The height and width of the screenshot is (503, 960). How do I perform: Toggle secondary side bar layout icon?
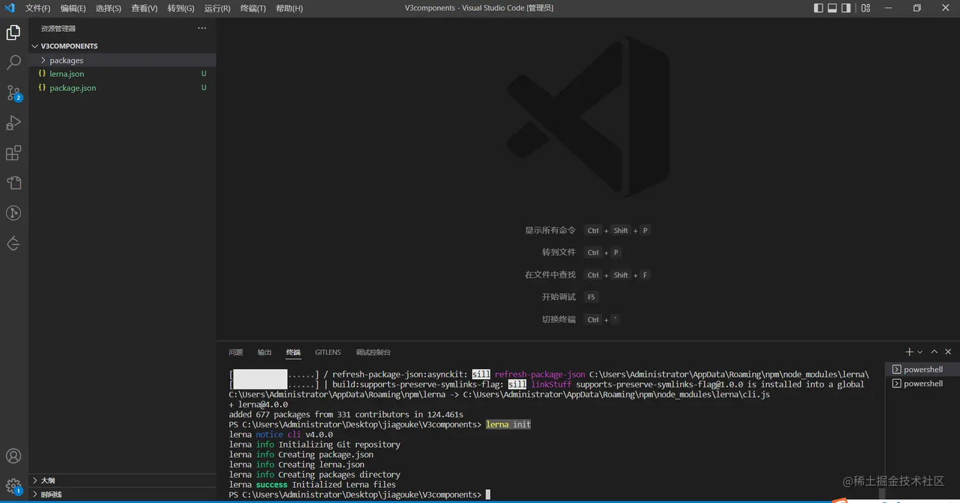coord(846,8)
